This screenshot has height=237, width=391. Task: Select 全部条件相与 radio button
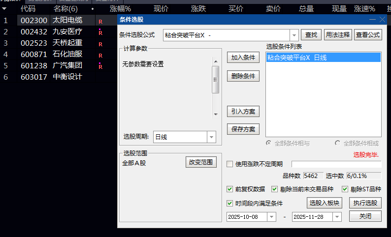(268, 143)
